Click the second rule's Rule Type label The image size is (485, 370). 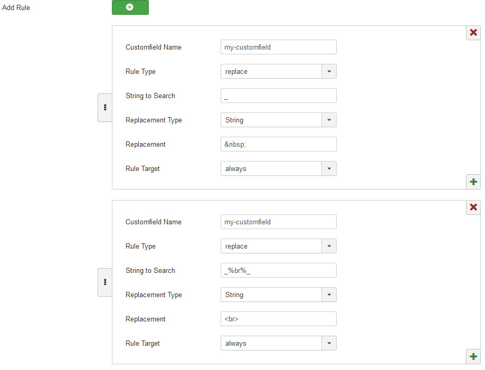click(x=140, y=246)
